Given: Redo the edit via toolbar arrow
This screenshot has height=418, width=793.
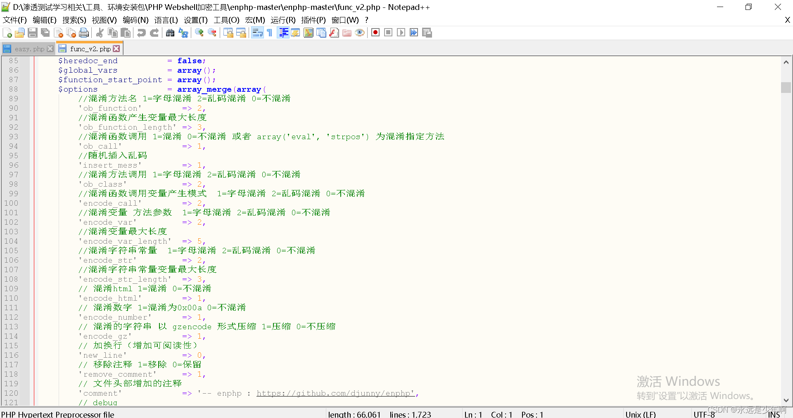Looking at the screenshot, I should (154, 33).
